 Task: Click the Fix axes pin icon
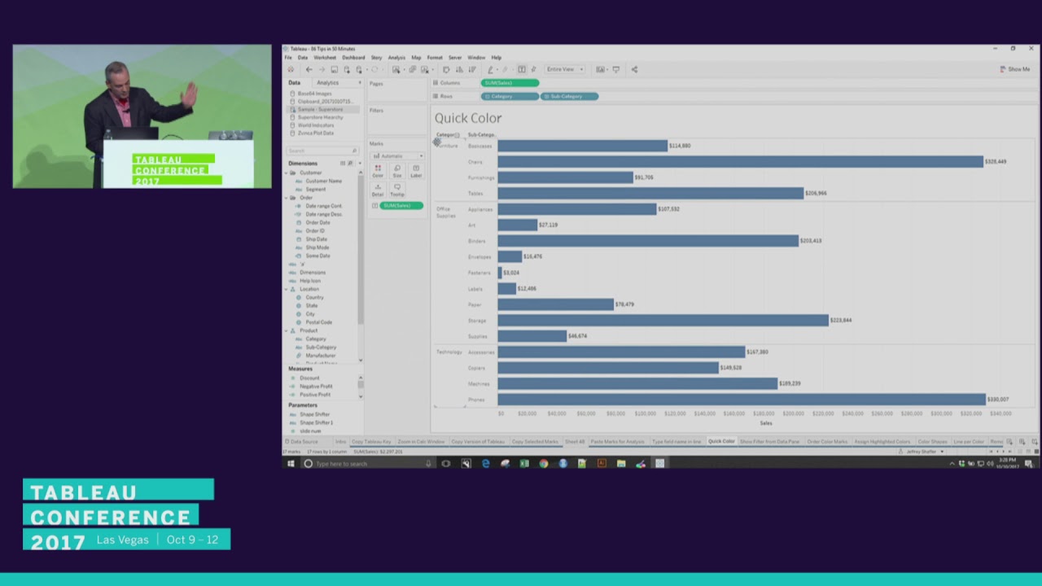pos(533,69)
